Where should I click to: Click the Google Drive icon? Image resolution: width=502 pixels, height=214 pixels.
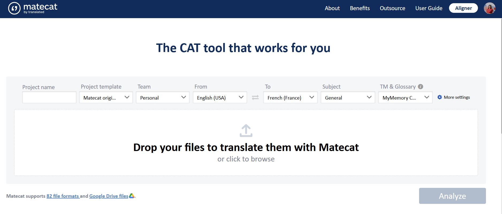(x=132, y=196)
